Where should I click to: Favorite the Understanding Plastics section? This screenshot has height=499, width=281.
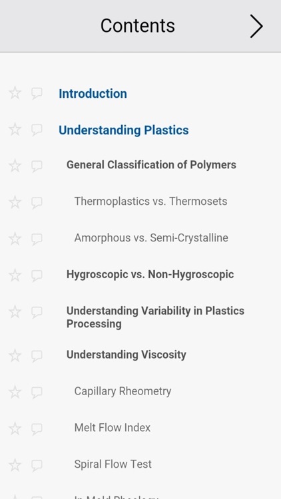(x=15, y=130)
